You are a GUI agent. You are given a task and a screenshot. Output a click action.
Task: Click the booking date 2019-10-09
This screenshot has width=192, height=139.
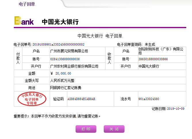176,109
